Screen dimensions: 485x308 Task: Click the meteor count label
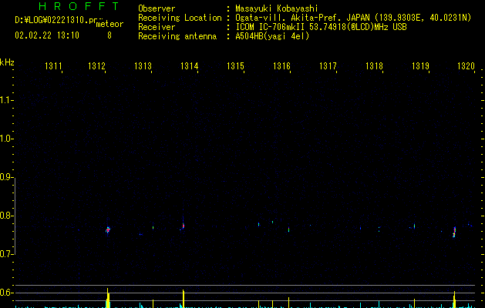[109, 24]
